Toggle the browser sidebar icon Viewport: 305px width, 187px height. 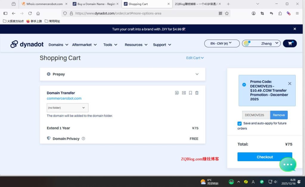pyautogui.click(x=5, y=13)
